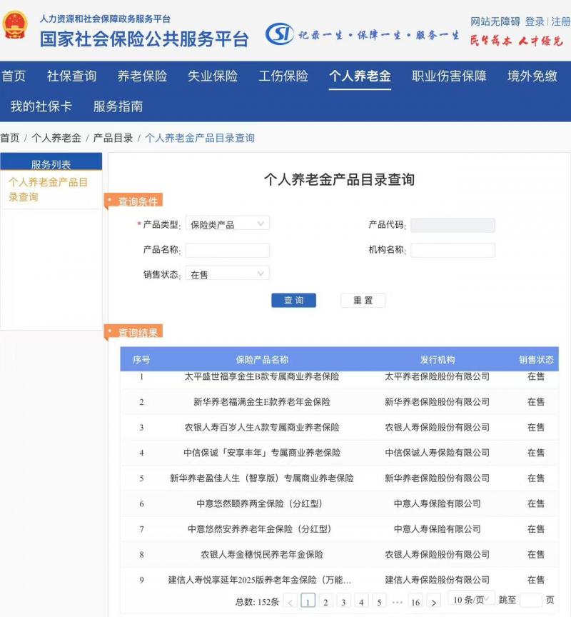Image resolution: width=571 pixels, height=617 pixels.
Task: Go to previous page arrow in pagination
Action: point(290,602)
